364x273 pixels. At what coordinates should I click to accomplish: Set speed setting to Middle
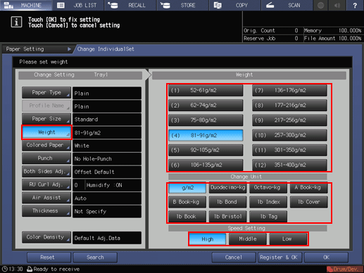[x=248, y=239]
